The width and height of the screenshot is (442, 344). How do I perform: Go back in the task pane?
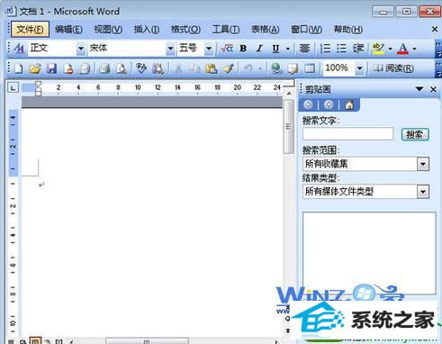[x=308, y=104]
